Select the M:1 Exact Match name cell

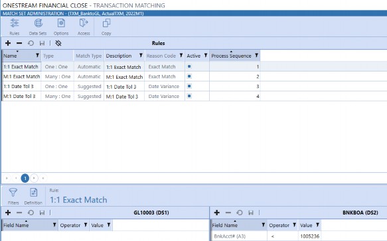pos(21,77)
